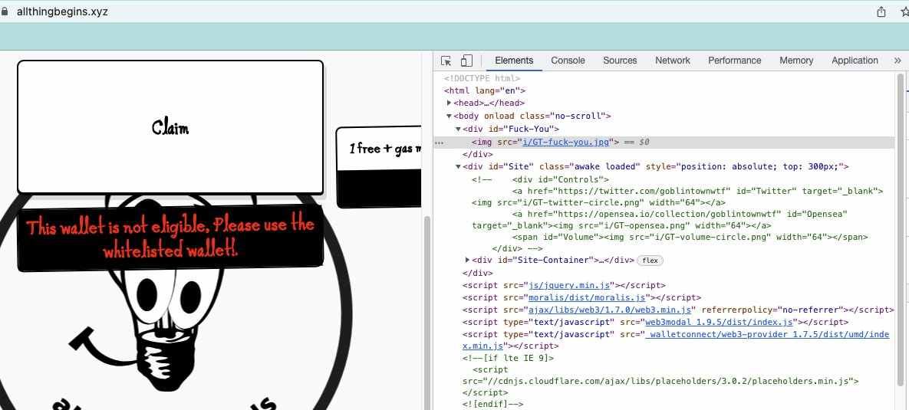The width and height of the screenshot is (909, 410).
Task: Collapse the Fuck-You div node
Action: [x=459, y=129]
